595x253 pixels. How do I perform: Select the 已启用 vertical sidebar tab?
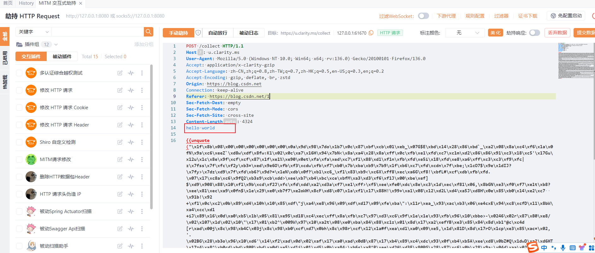tap(5, 58)
